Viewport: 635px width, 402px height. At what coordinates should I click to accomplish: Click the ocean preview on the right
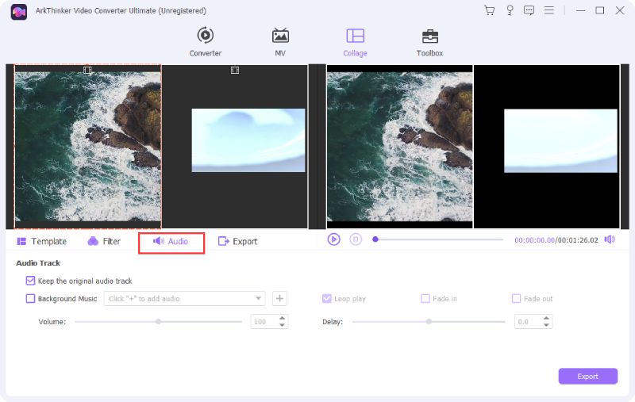(x=400, y=147)
